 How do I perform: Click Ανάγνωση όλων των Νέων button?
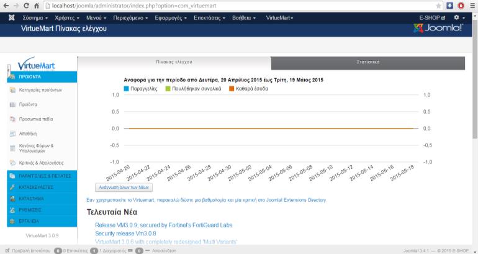pos(124,187)
